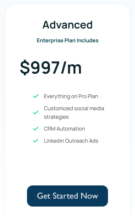
Task: Click the green checkmark beside Everything on Pro Plan
Action: 36,96
